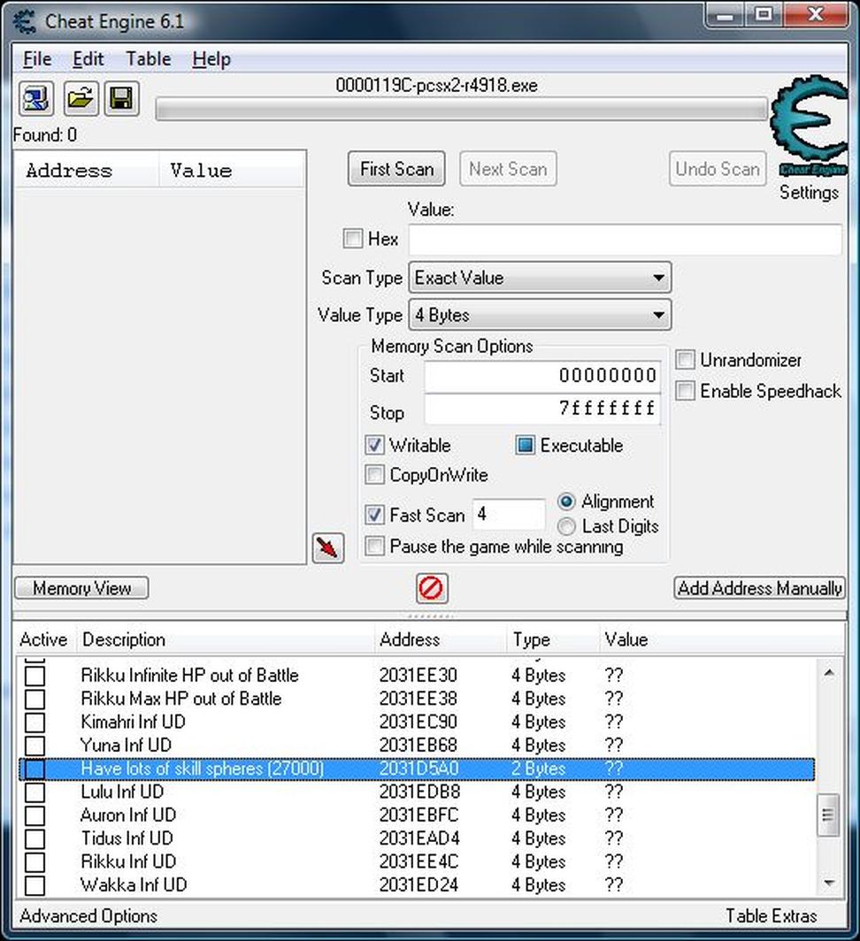
Task: Click address 2031EBFC cell
Action: click(418, 815)
